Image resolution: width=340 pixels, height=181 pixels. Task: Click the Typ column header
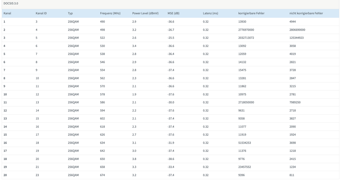click(70, 13)
